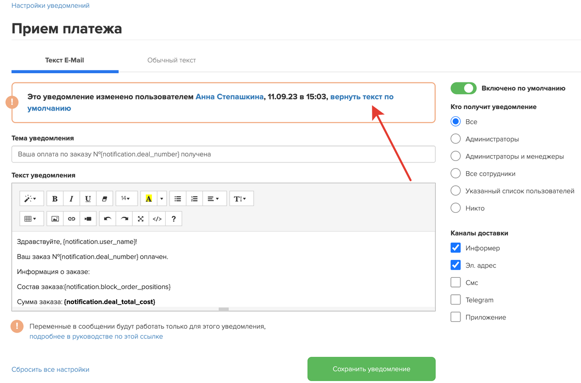The height and width of the screenshot is (383, 581).
Task: Click into the notification text editor body
Action: coord(223,269)
